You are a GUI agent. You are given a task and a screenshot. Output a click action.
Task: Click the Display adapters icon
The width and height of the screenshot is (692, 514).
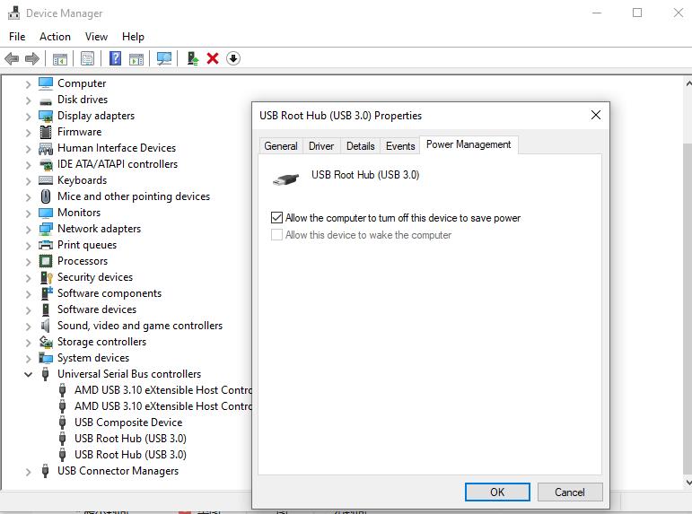[46, 116]
